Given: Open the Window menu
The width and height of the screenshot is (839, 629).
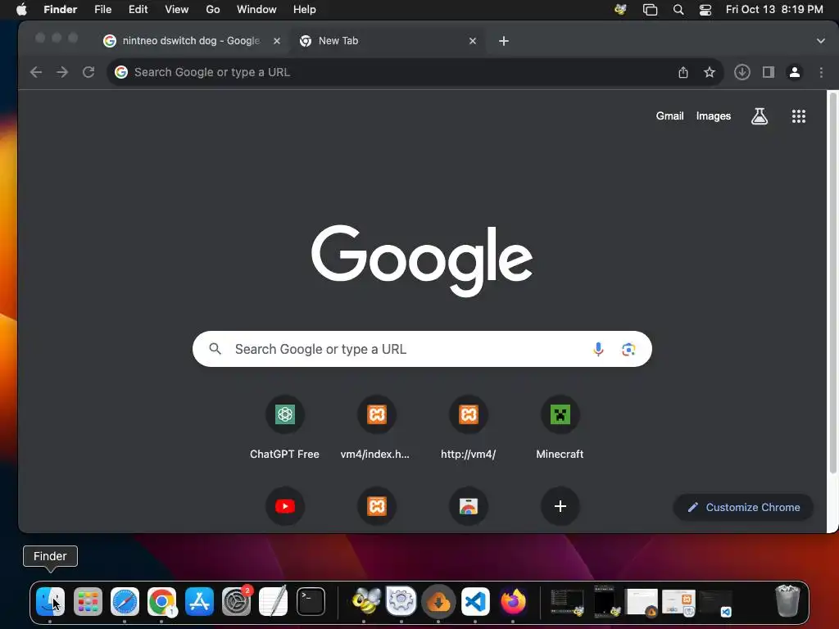Looking at the screenshot, I should click(256, 10).
